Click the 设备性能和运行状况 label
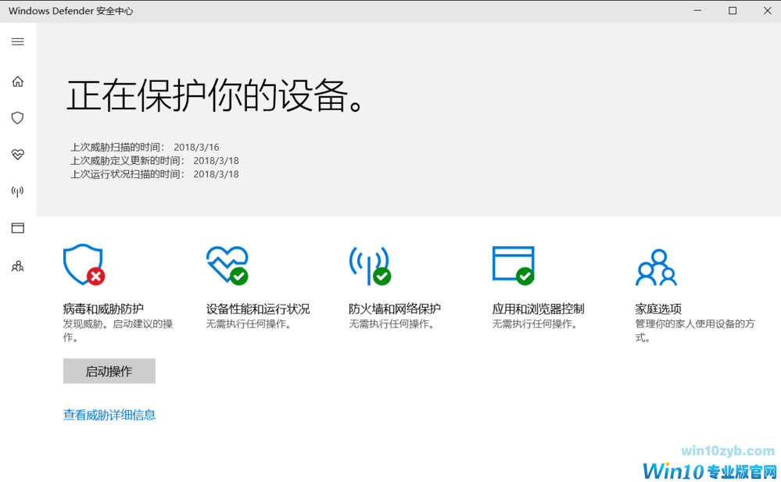Screen dimensions: 781x482 pos(258,308)
